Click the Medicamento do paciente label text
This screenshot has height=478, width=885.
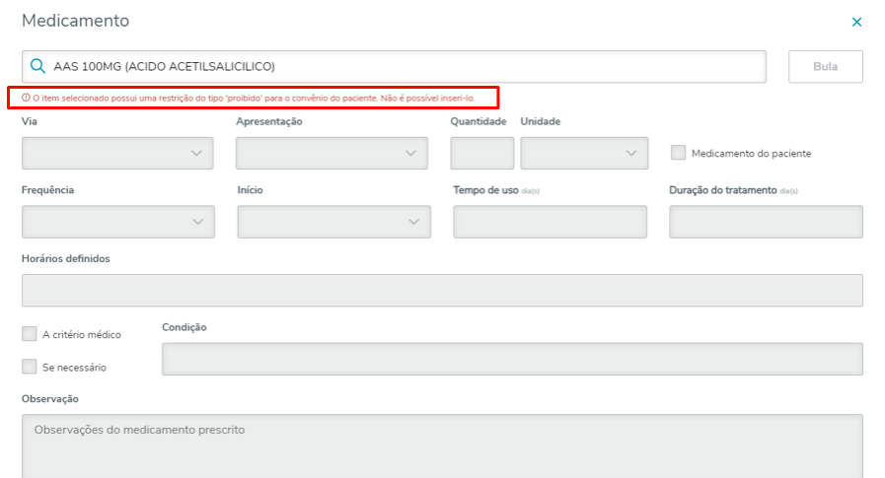click(x=751, y=154)
